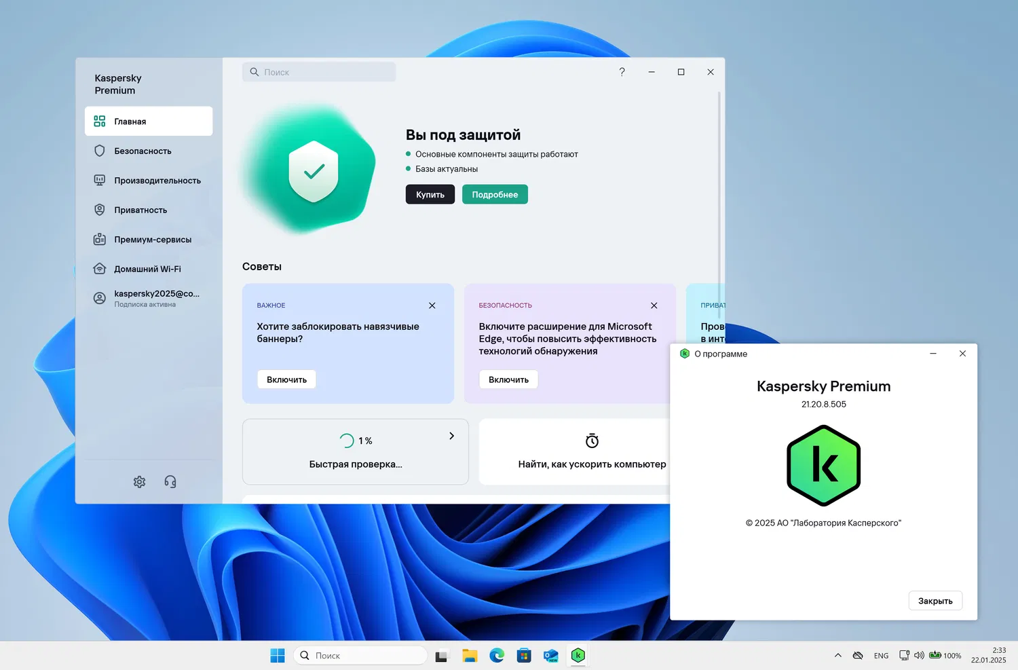The image size is (1018, 670).
Task: Open File Explorer from the taskbar
Action: 470,655
